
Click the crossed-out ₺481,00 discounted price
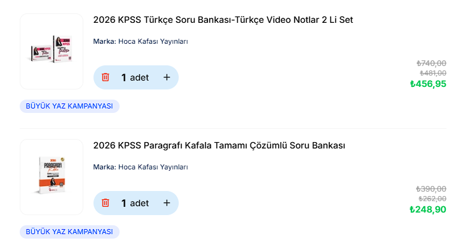click(x=432, y=73)
